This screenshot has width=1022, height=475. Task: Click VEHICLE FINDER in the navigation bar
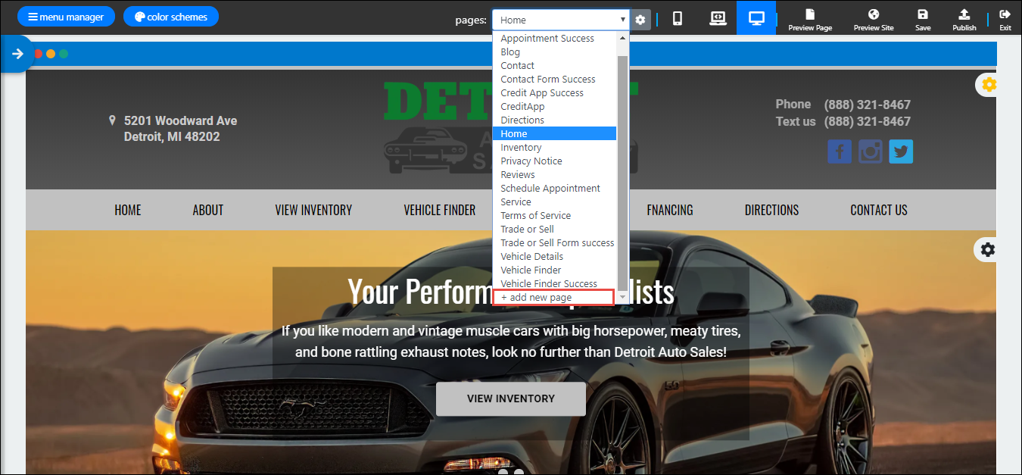(440, 210)
